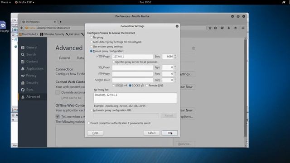This screenshot has height=163, width=290.
Task: Increase the SSL Proxy port value
Action: click(175, 67)
